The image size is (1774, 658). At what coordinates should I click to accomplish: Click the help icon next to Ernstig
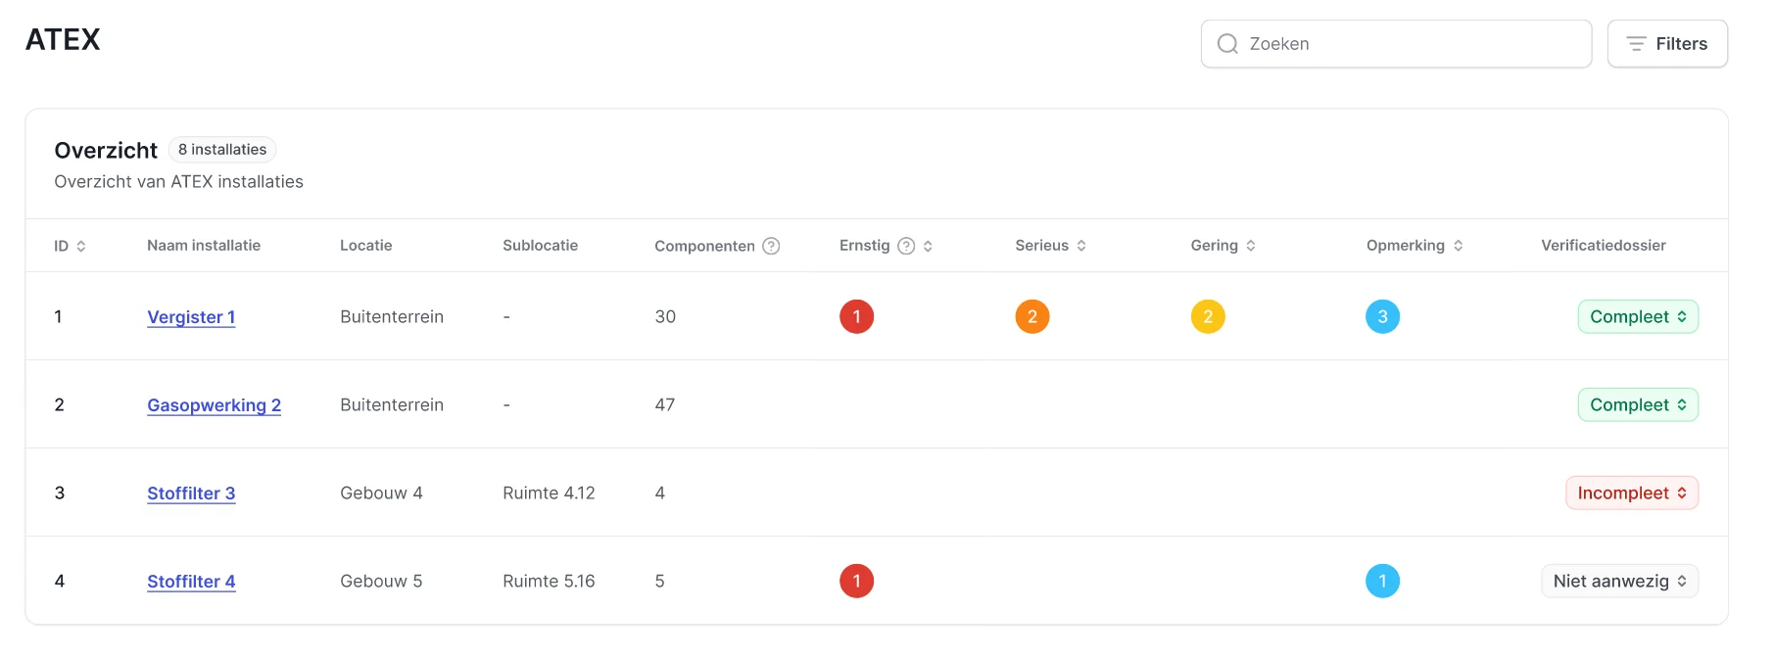tap(906, 246)
